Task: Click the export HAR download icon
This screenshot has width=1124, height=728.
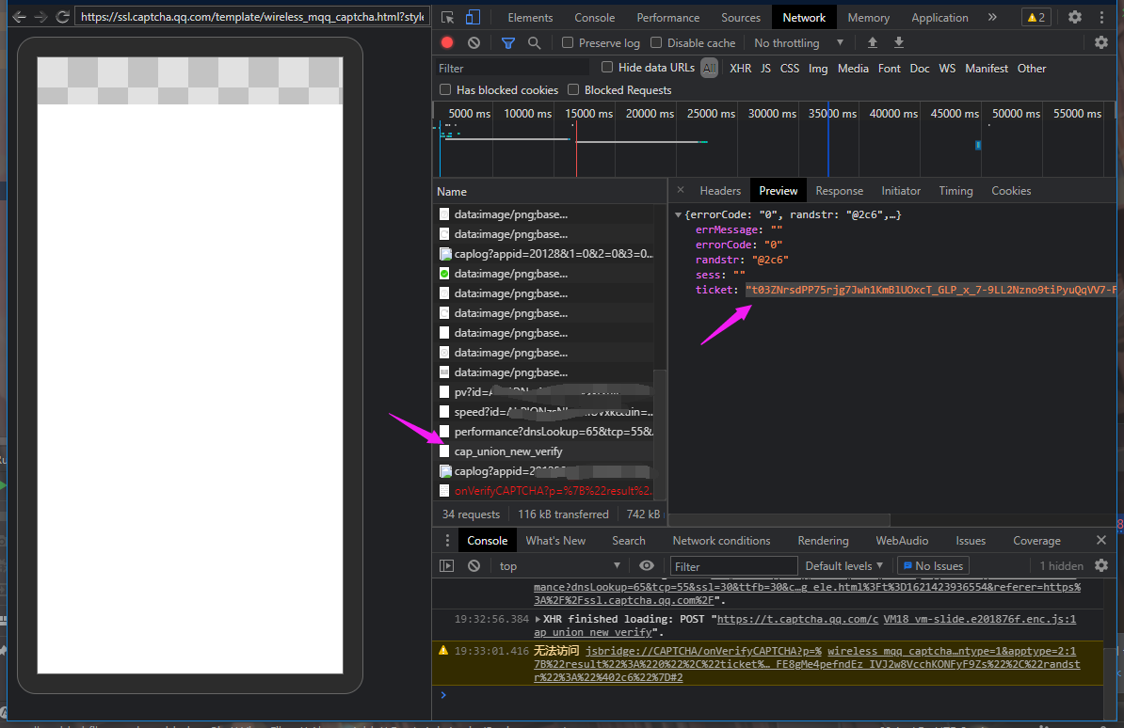Action: (899, 42)
